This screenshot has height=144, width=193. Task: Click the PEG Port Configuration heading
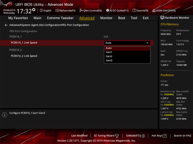pos(23,31)
